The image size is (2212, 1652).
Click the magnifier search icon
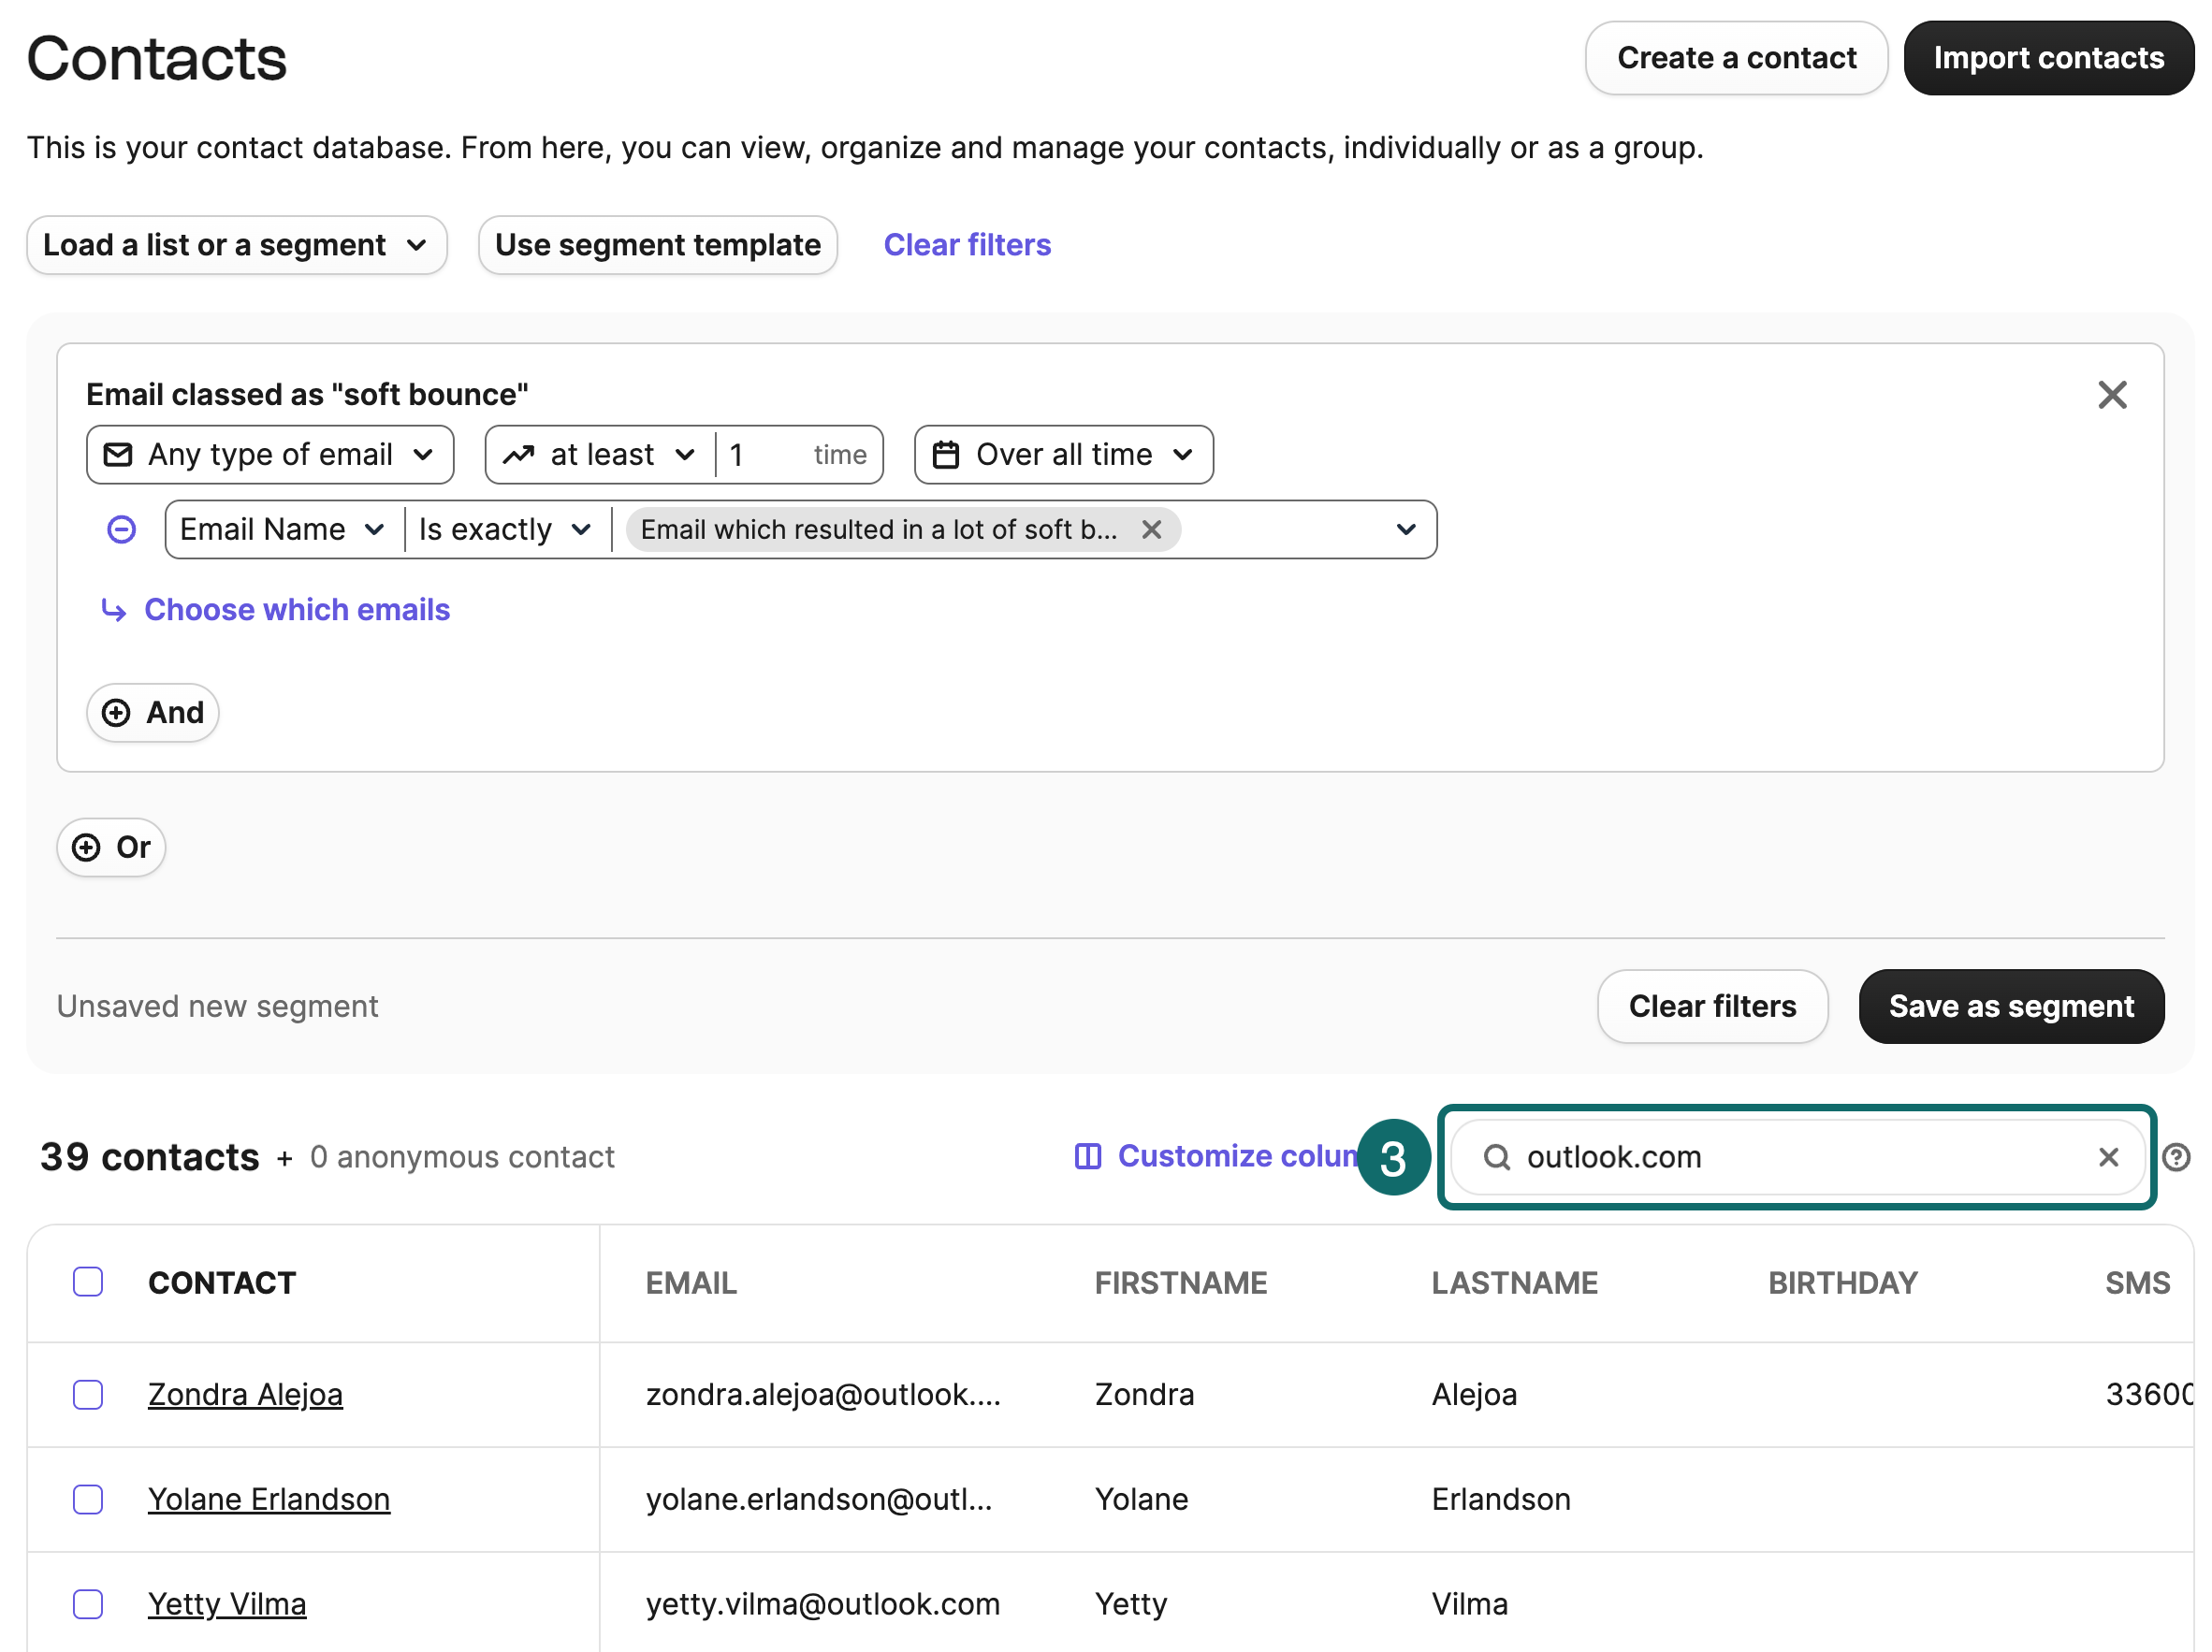pos(1496,1157)
